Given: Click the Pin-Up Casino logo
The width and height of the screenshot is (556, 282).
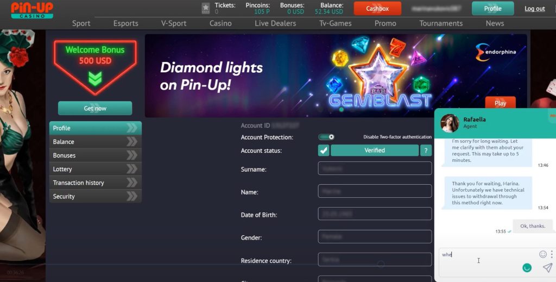Looking at the screenshot, I should (32, 10).
